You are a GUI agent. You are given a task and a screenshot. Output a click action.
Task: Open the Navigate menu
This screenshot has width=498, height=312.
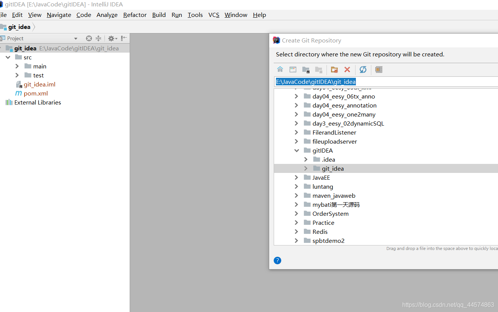coord(59,15)
